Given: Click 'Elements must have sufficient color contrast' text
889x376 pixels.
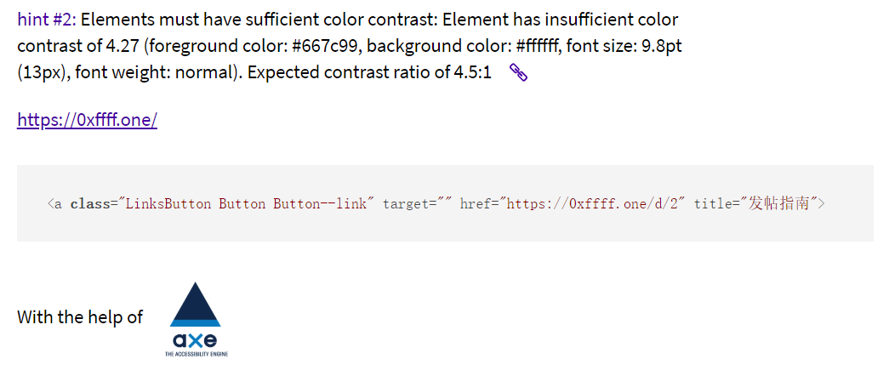Looking at the screenshot, I should coord(258,20).
